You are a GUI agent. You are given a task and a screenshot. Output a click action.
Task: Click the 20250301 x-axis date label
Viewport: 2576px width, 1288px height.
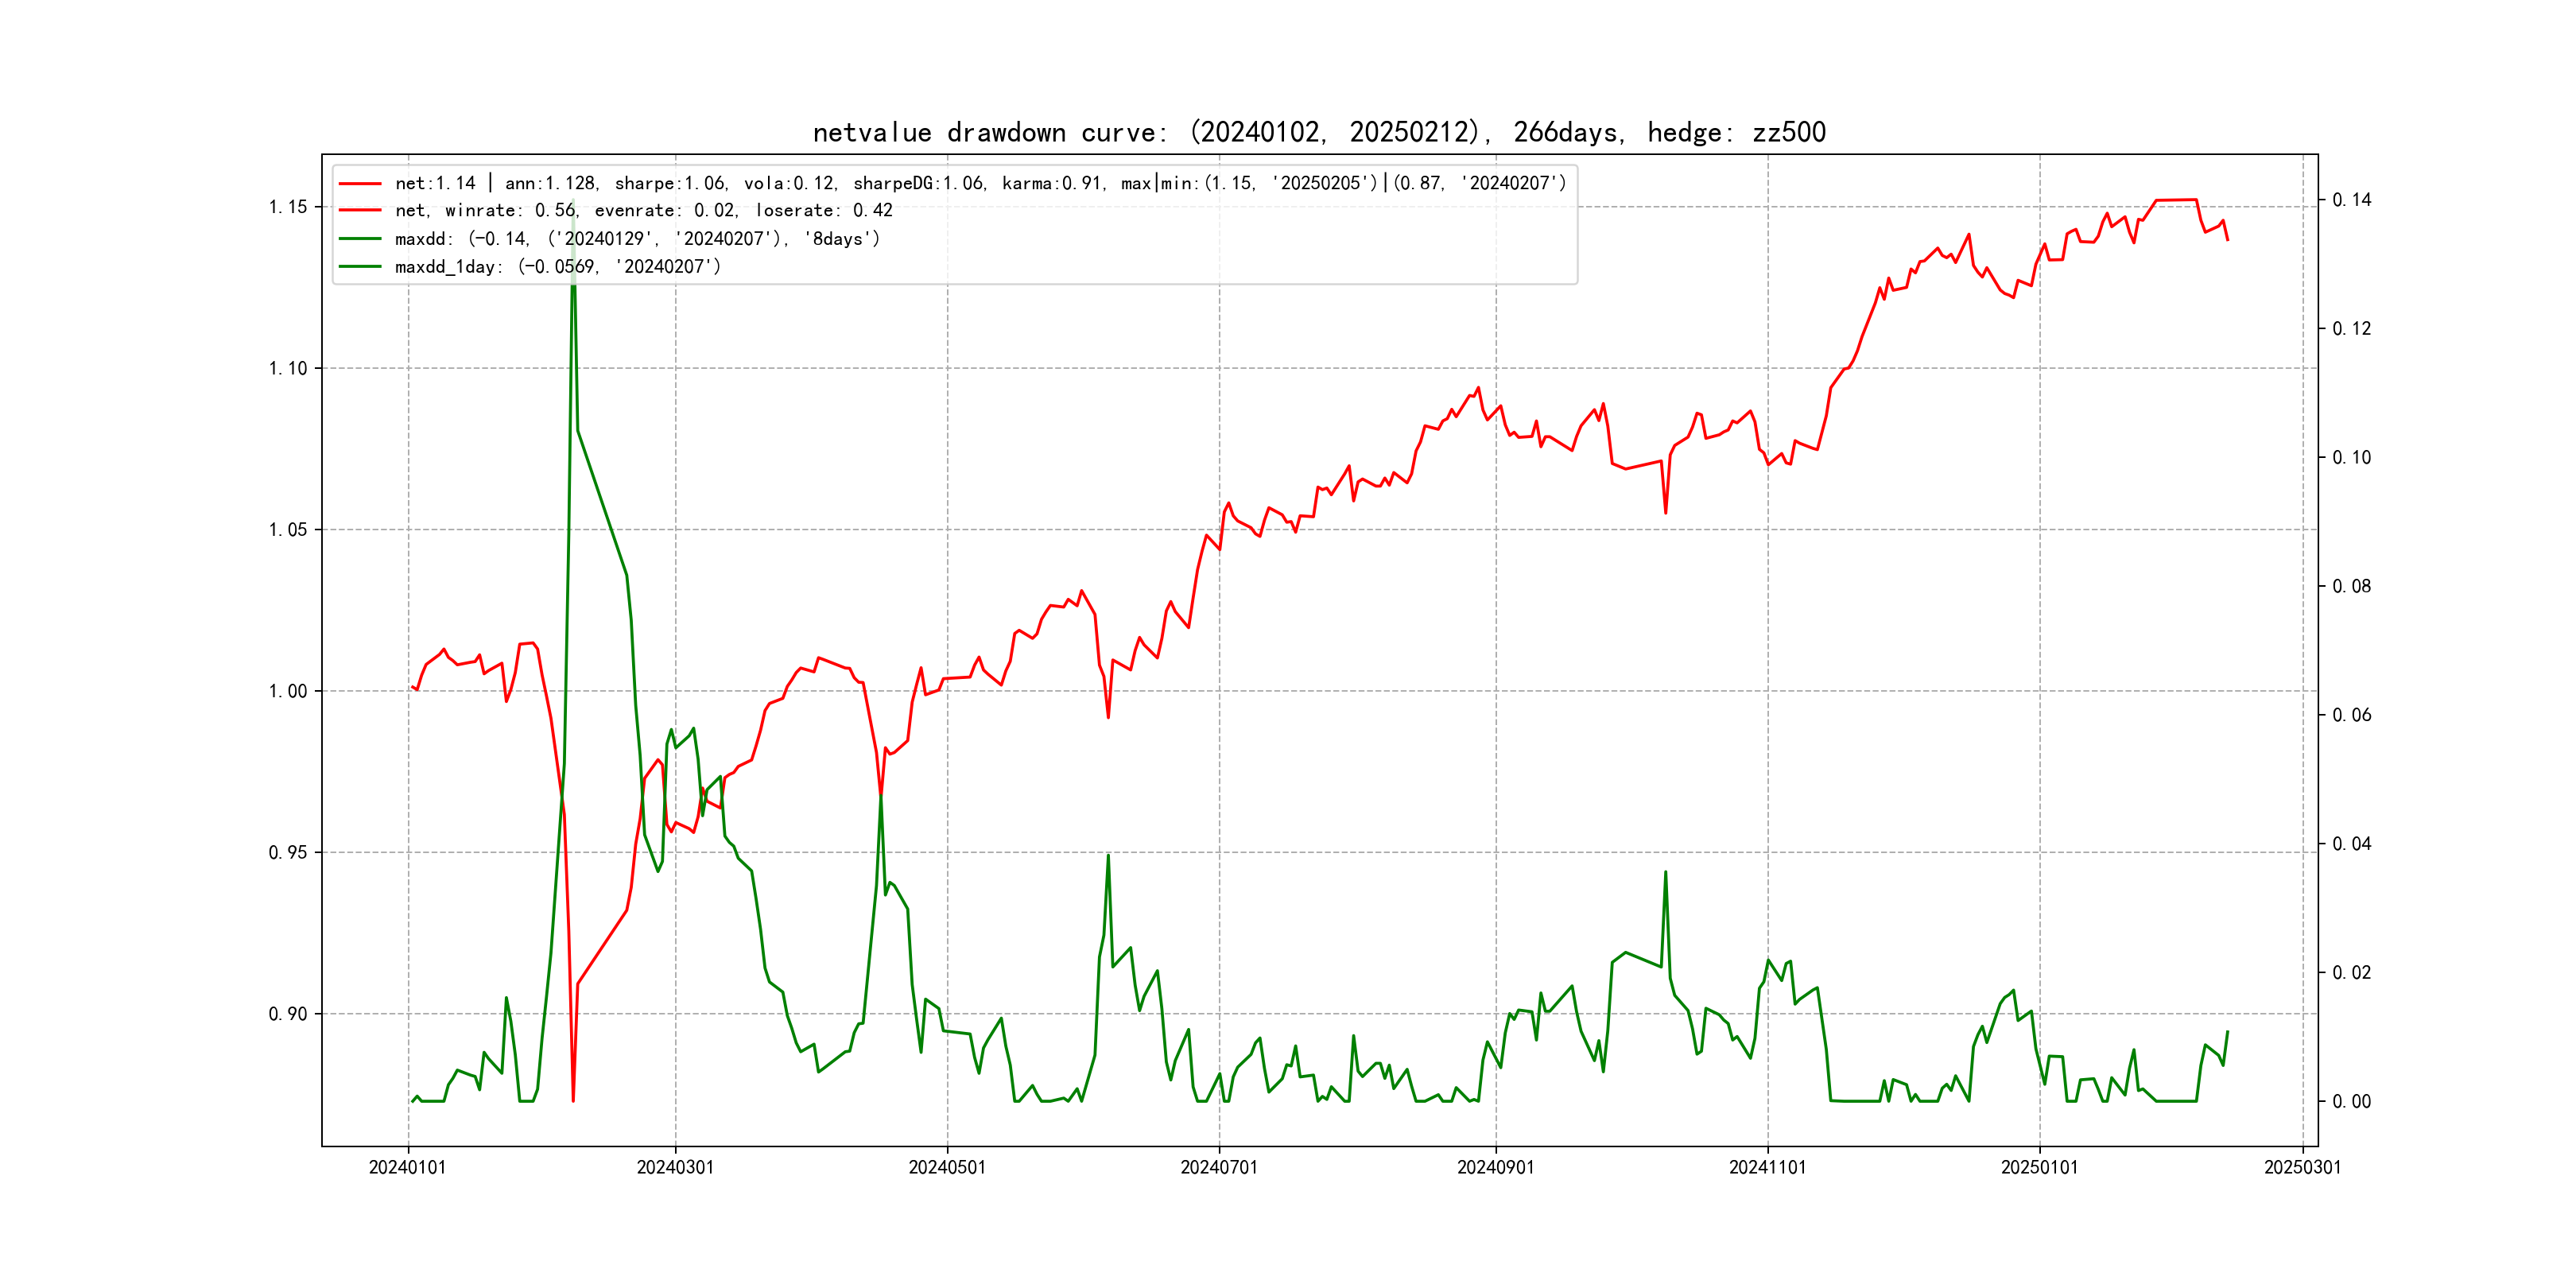point(2302,1168)
